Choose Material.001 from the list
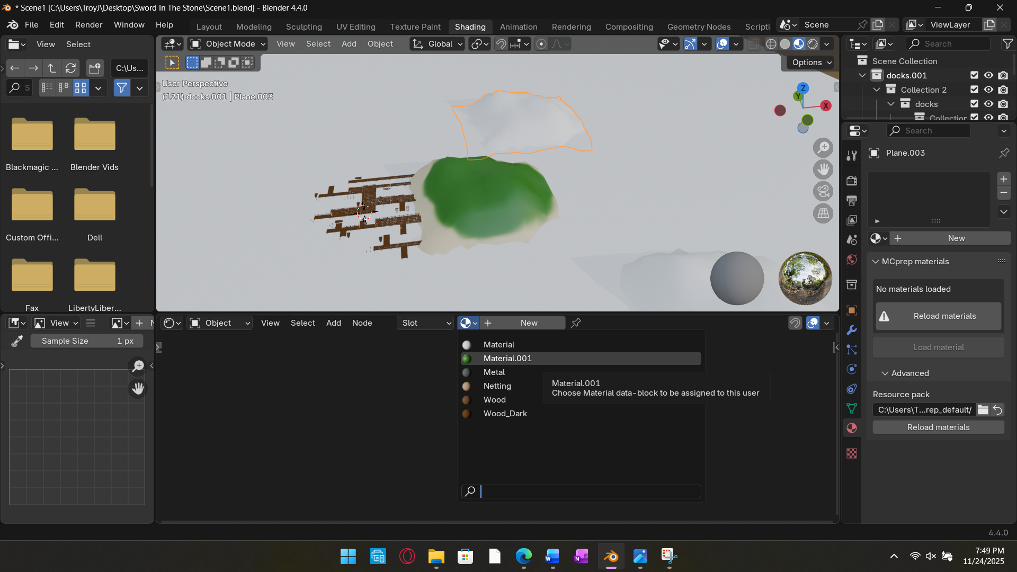 (581, 359)
